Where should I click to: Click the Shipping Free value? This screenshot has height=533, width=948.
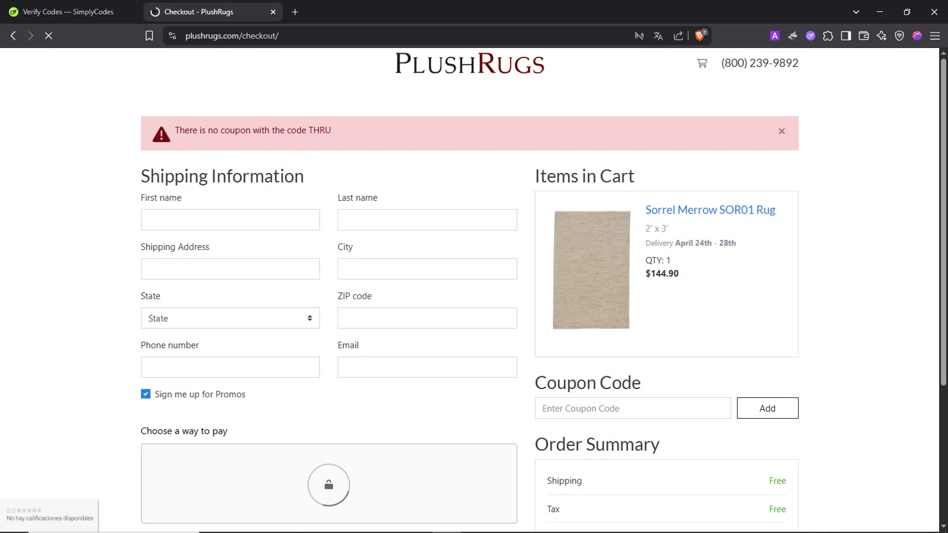click(x=777, y=481)
